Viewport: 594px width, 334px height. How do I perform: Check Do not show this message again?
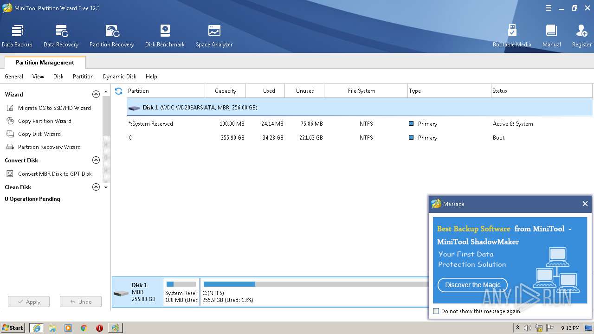(436, 311)
